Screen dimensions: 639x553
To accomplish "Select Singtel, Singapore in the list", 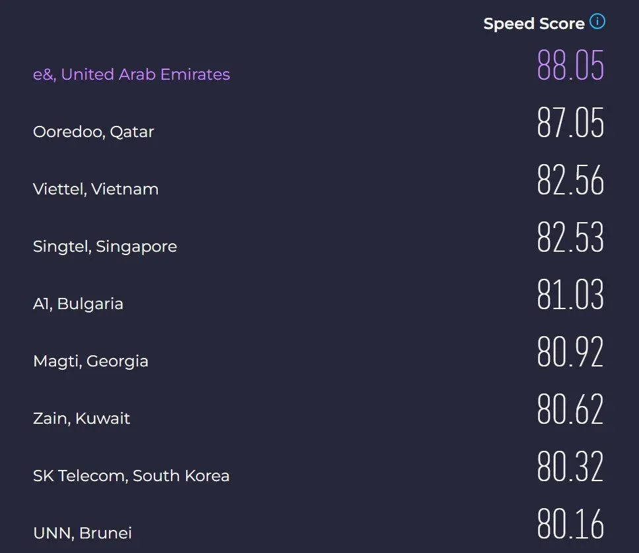I will [105, 247].
